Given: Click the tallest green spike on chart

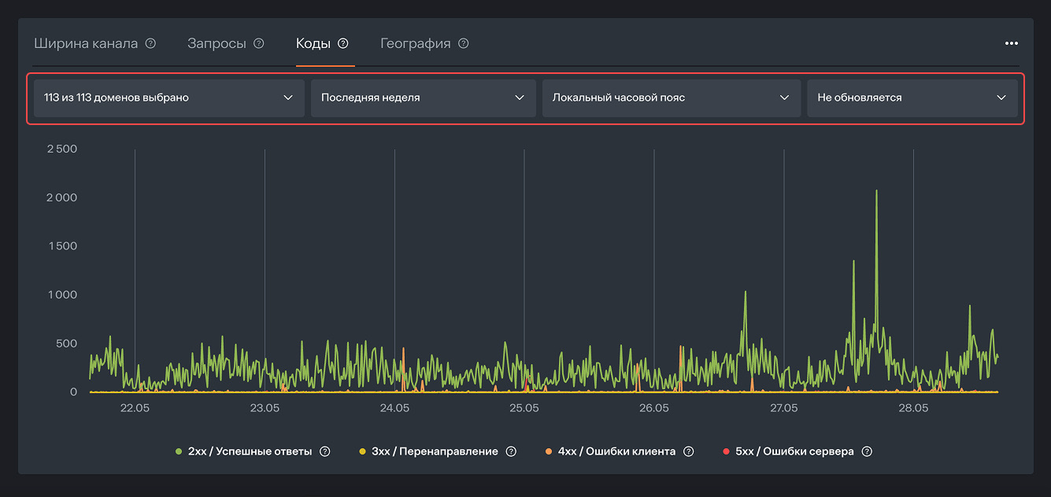Looking at the screenshot, I should click(x=876, y=192).
